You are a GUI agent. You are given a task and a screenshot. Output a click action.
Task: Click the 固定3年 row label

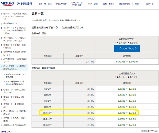(x=47, y=95)
